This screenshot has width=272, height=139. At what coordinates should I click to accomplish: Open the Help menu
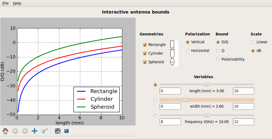click(x=17, y=3)
